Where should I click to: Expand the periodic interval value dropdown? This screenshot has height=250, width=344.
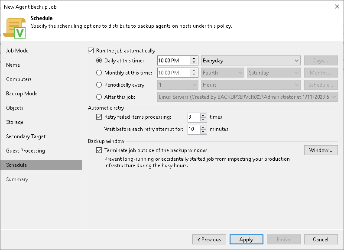pos(178,85)
